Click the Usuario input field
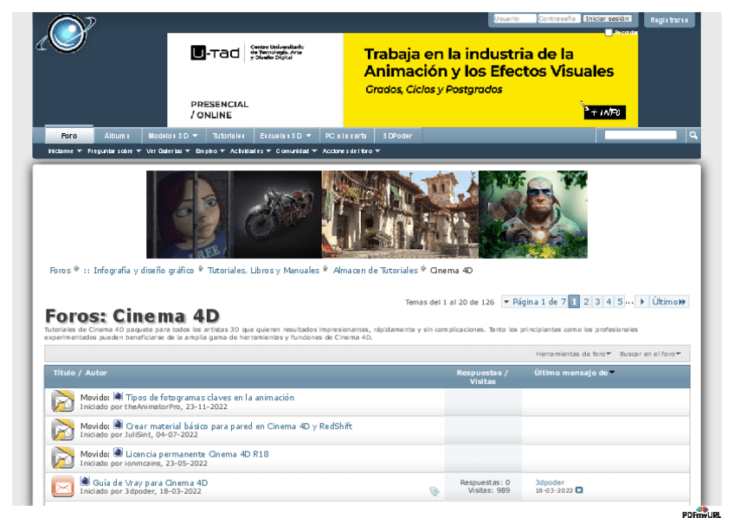The height and width of the screenshot is (518, 734). (514, 19)
